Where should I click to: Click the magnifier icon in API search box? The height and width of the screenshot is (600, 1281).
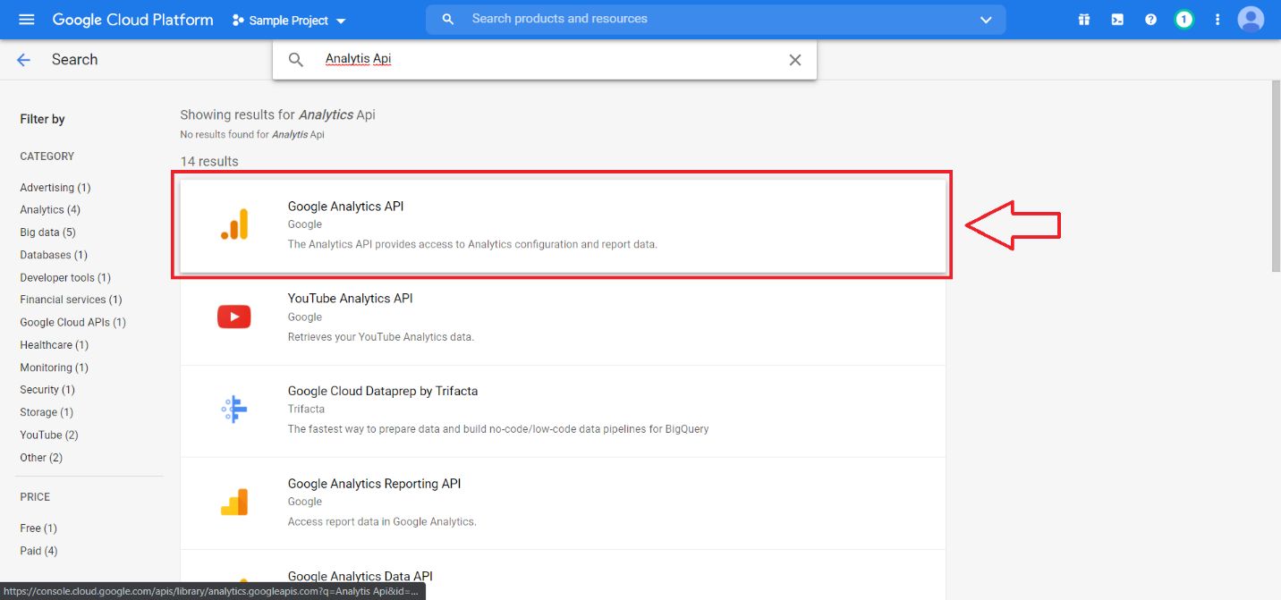pos(296,60)
